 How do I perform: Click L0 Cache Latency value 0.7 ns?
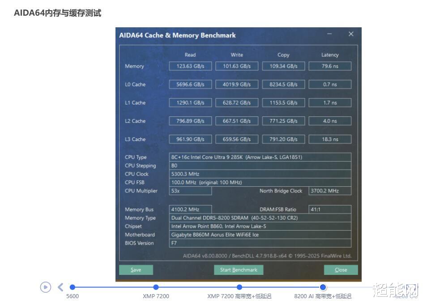coord(330,85)
